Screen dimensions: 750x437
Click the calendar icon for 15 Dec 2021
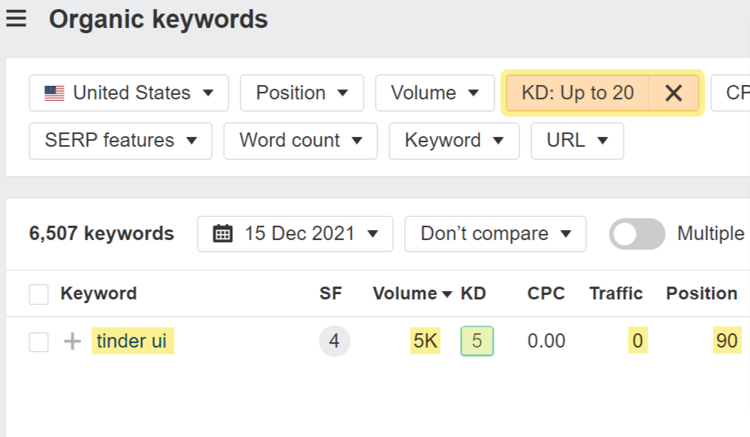click(x=223, y=234)
